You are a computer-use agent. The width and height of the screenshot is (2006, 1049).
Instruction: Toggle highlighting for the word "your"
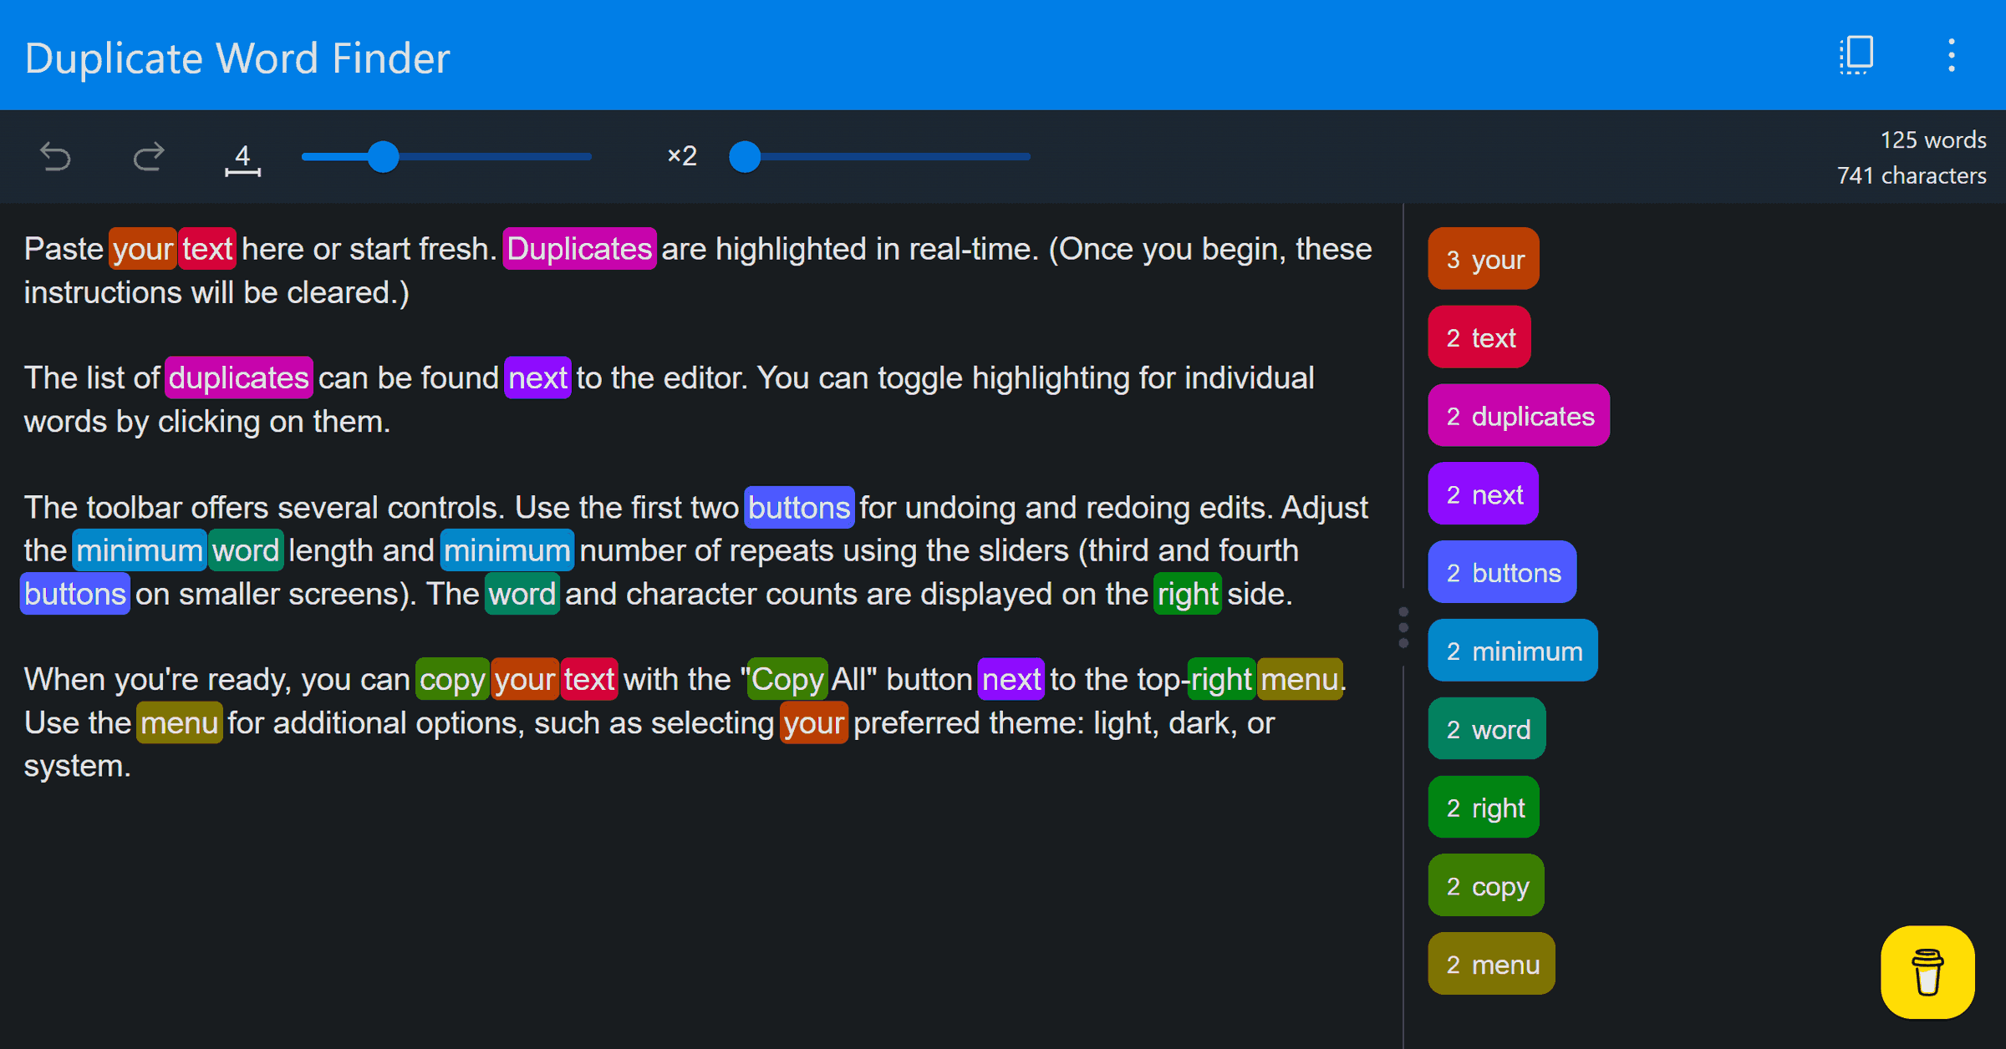(x=1483, y=258)
